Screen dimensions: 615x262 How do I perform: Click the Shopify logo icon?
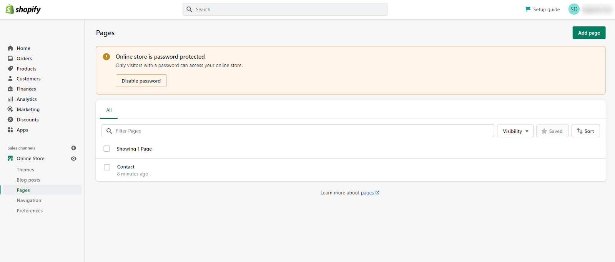(10, 9)
